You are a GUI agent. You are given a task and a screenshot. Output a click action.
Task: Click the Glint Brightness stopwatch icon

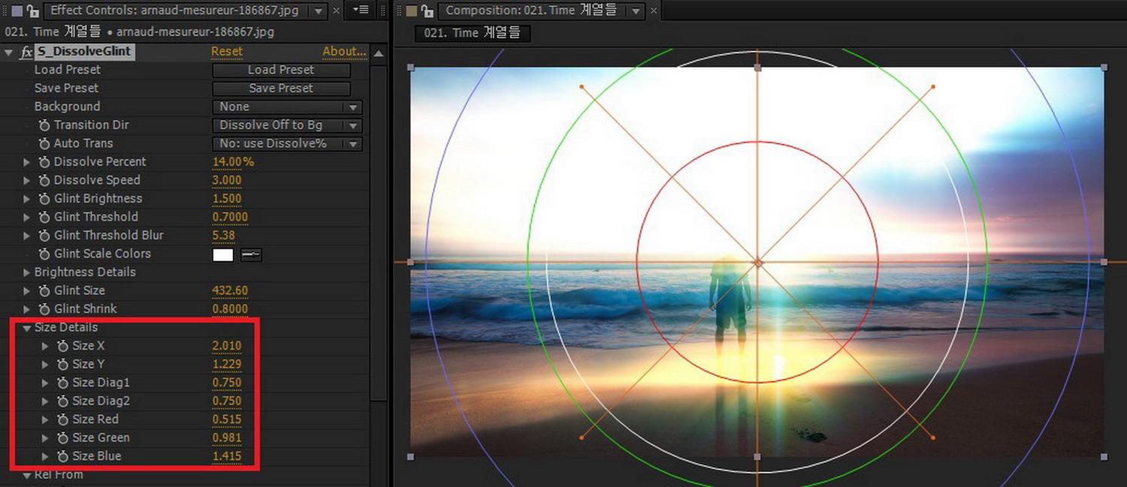(44, 199)
